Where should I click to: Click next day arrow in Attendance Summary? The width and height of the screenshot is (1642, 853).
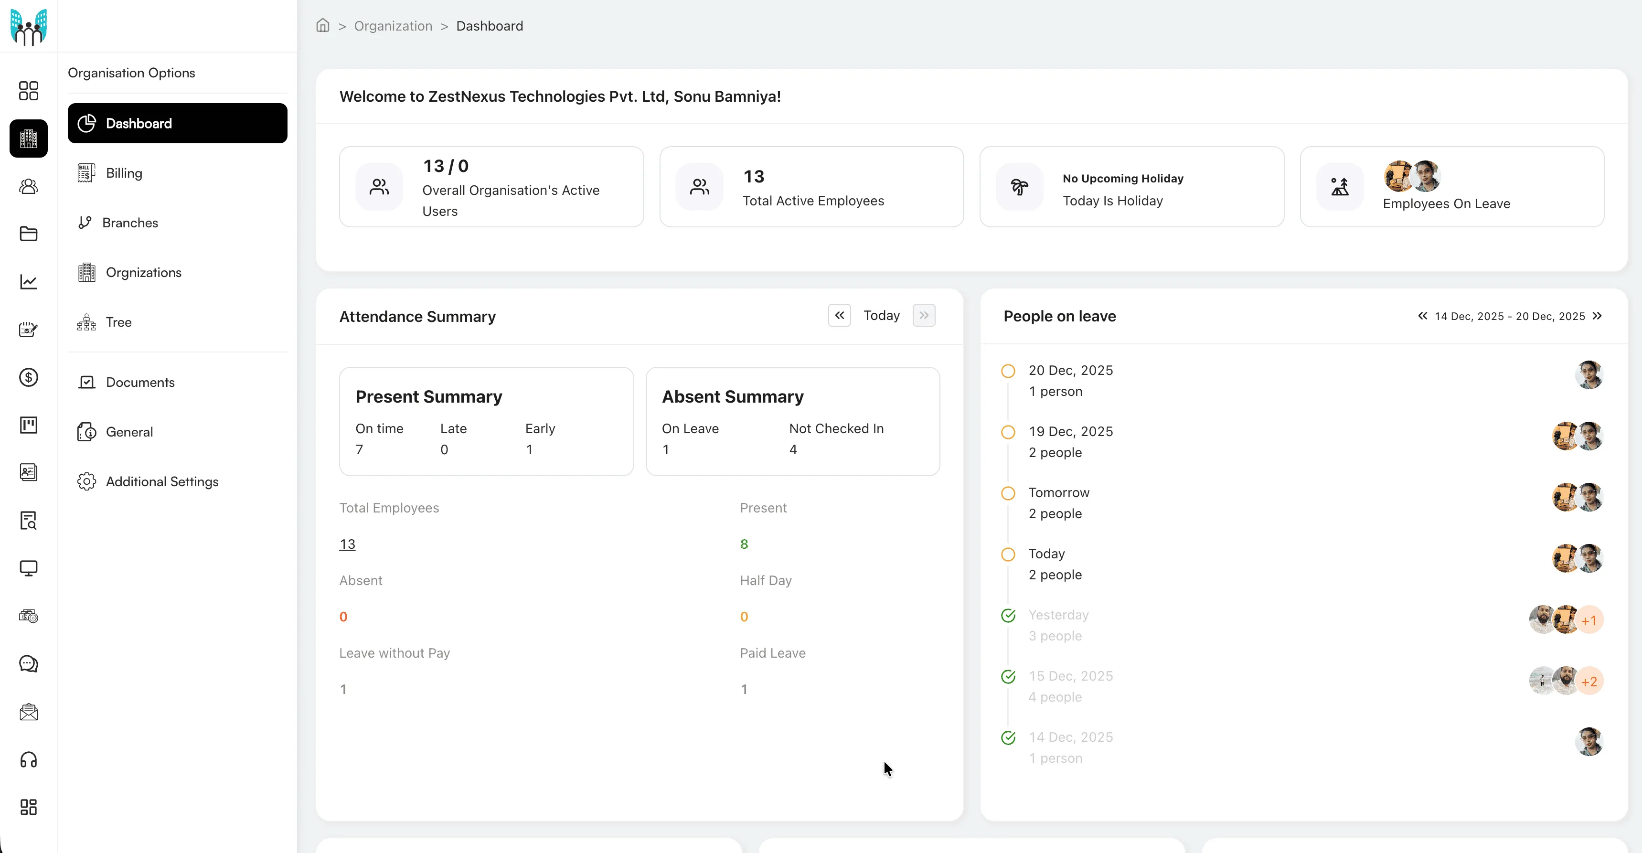[x=924, y=316]
